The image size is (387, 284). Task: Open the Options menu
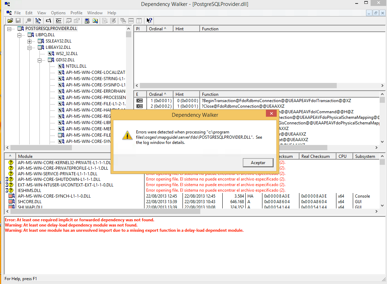click(x=58, y=13)
